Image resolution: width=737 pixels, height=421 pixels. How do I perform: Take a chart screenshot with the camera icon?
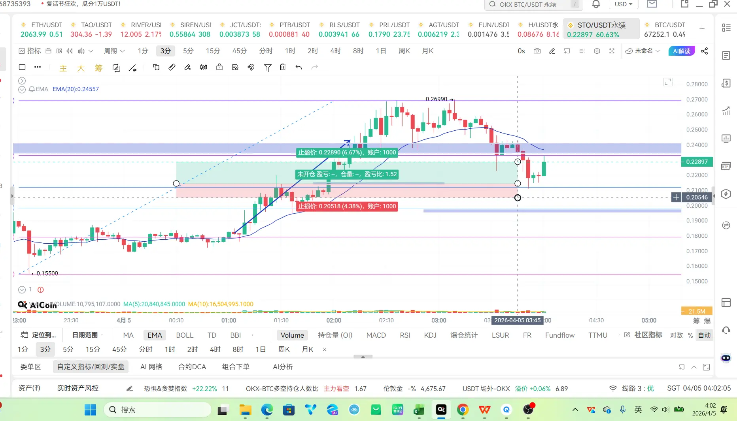pos(537,51)
